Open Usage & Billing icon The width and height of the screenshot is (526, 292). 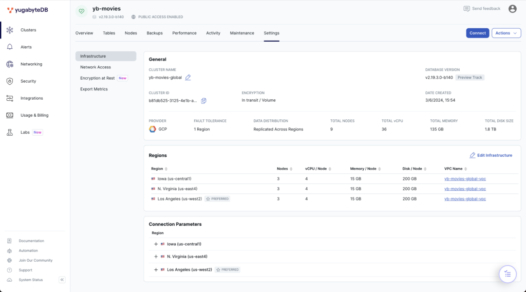click(10, 115)
